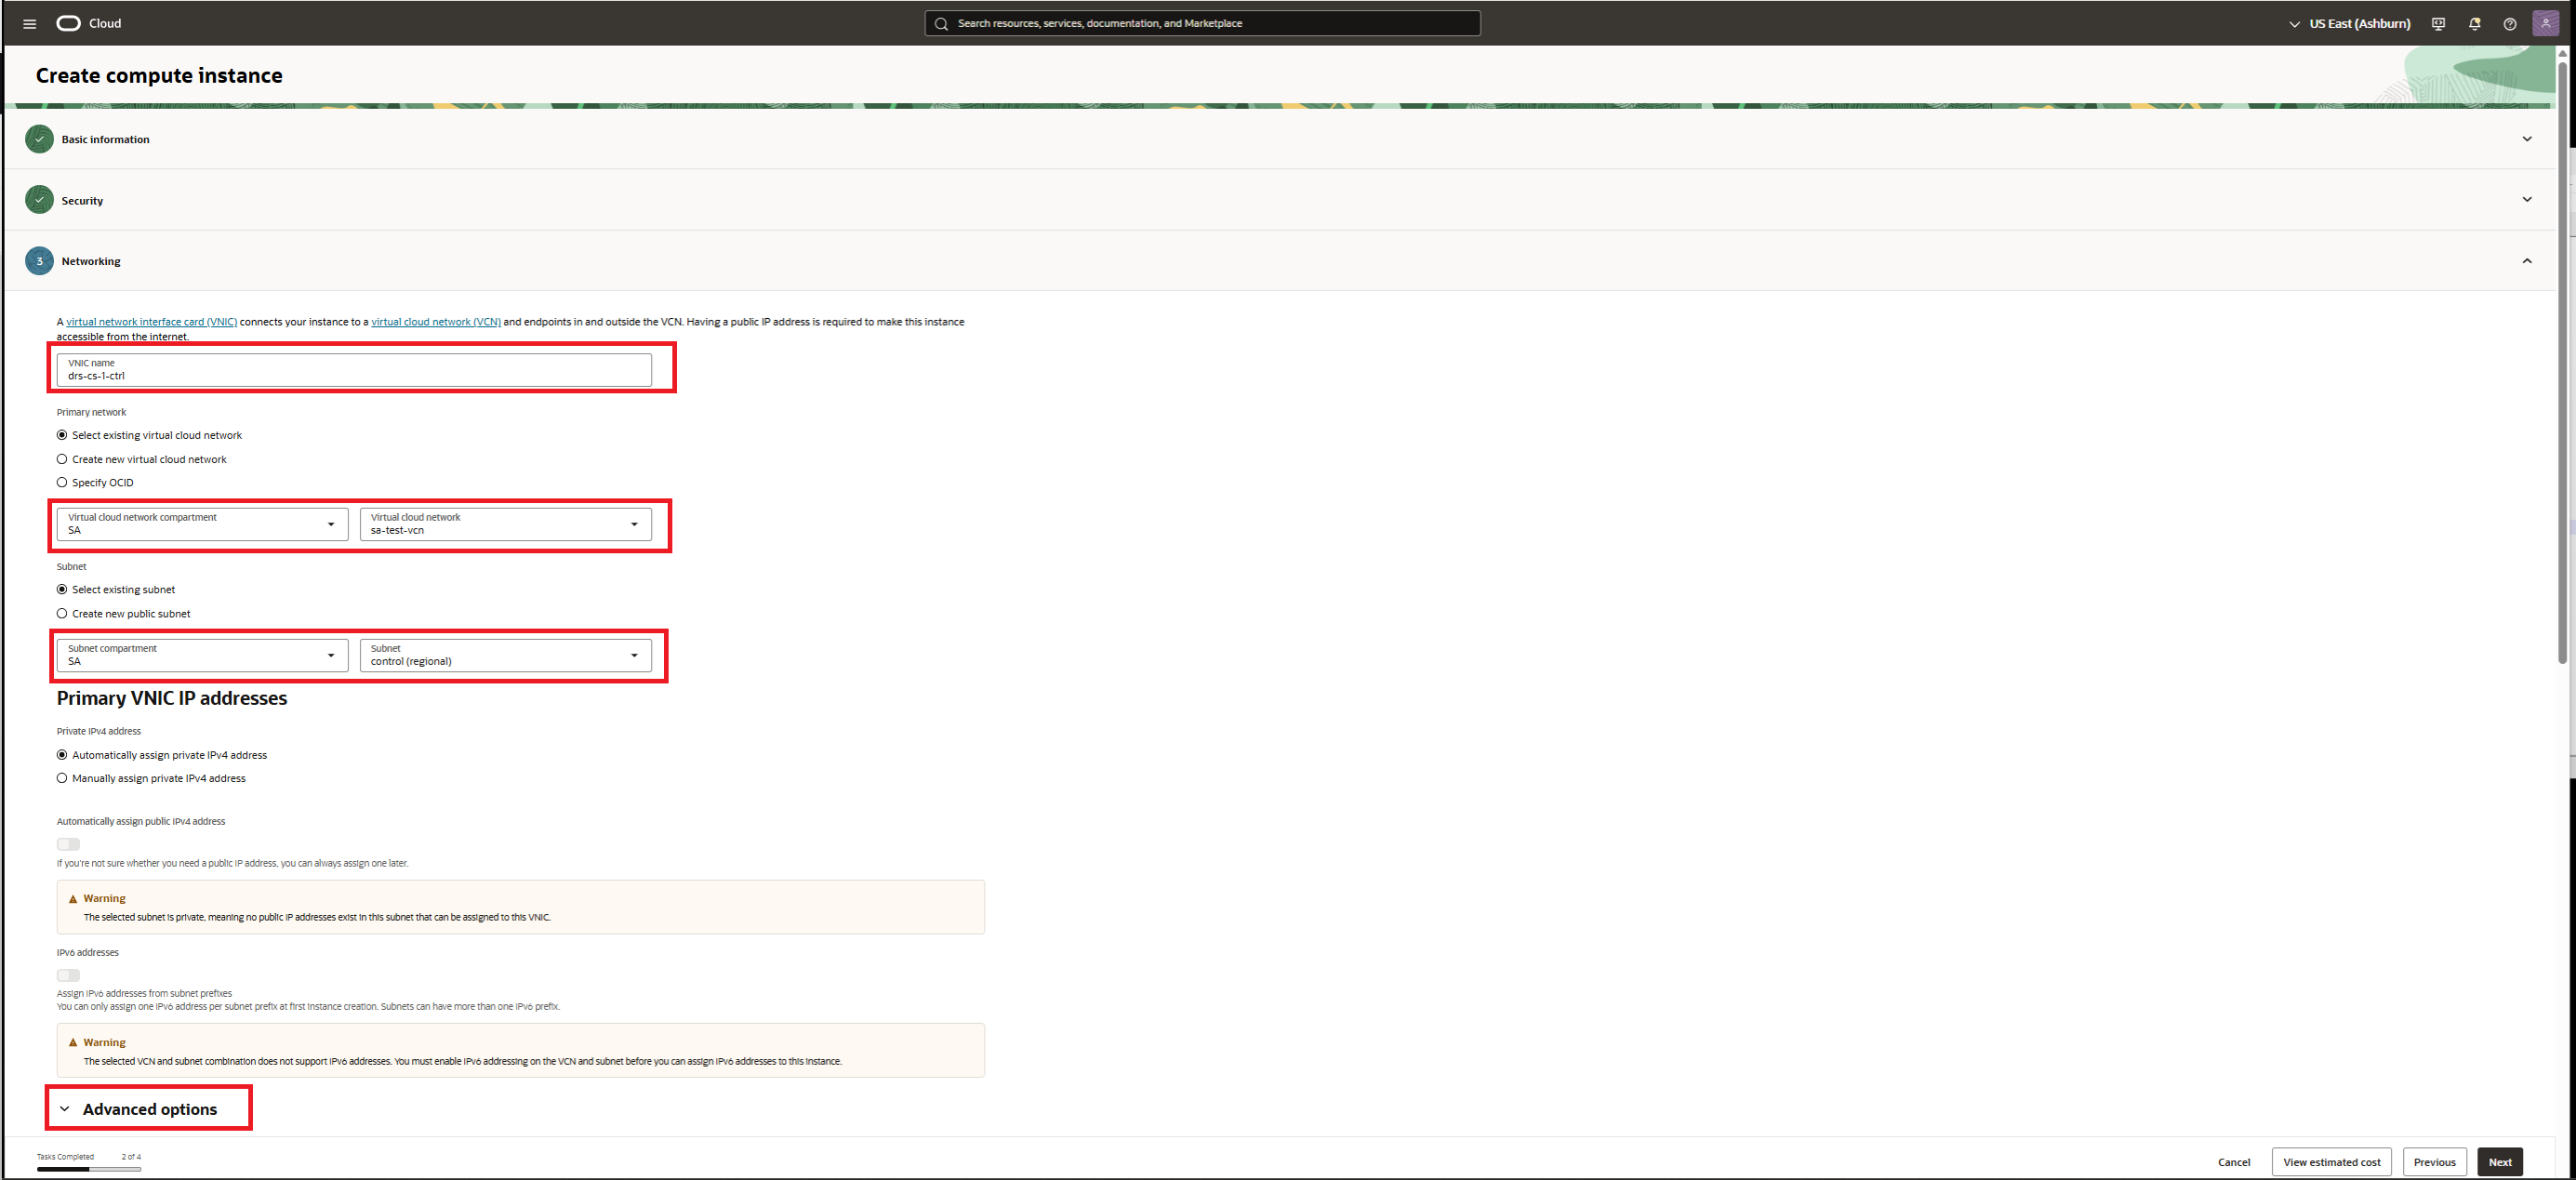This screenshot has width=2576, height=1180.
Task: Open the Virtual cloud network dropdown
Action: [x=505, y=524]
